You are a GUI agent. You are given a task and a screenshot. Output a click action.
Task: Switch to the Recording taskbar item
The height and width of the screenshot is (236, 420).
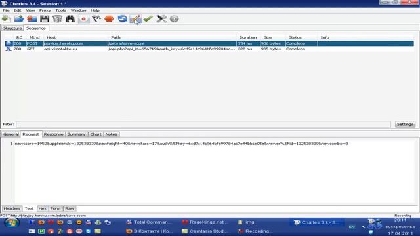(256, 231)
